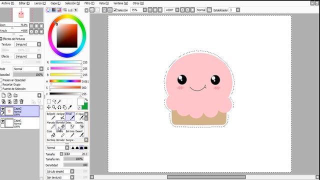Select the hand pan tool
Image resolution: width=320 pixels, height=180 pixels.
(64, 107)
